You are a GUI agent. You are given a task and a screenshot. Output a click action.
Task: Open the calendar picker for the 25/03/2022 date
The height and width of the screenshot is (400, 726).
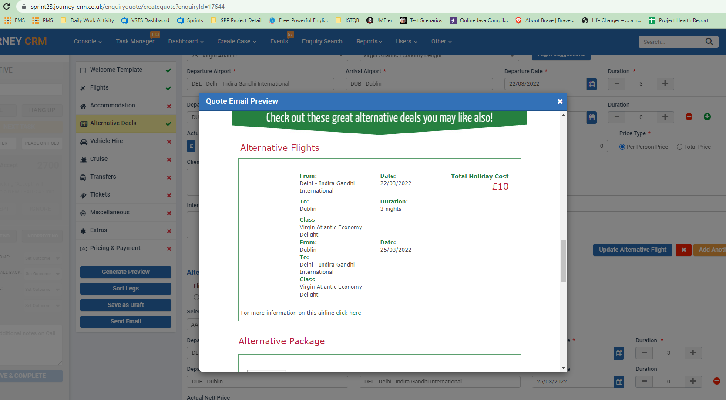[619, 382]
